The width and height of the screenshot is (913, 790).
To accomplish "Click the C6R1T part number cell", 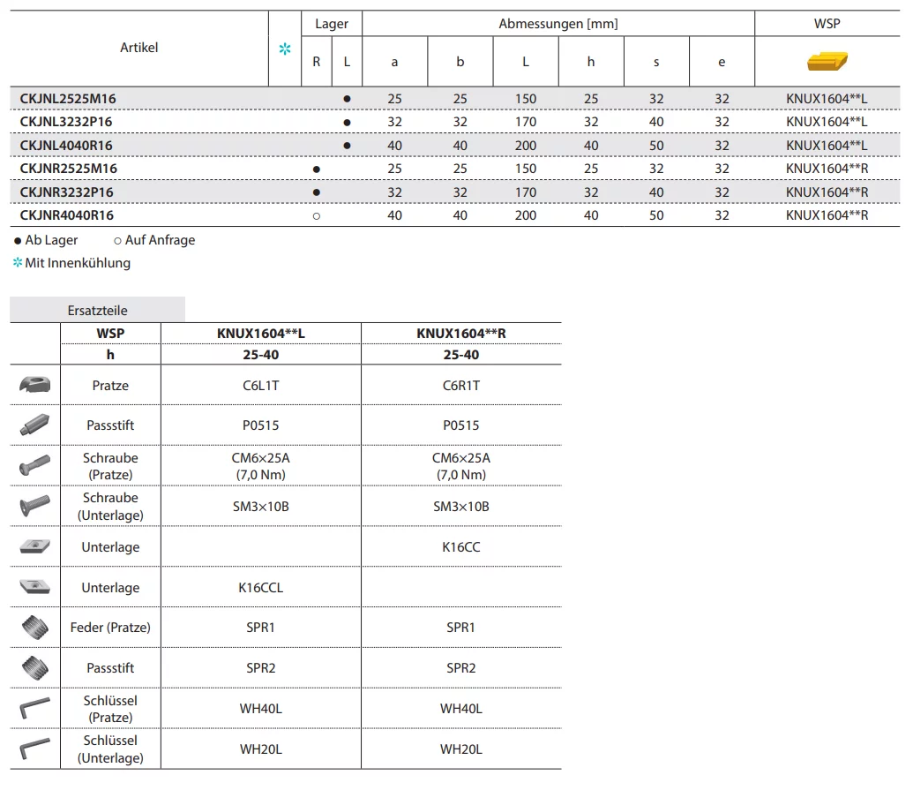I will (x=460, y=385).
